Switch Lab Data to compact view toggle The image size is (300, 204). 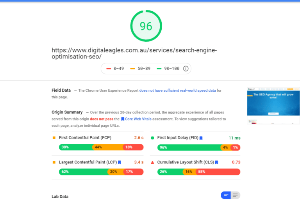pos(226,195)
